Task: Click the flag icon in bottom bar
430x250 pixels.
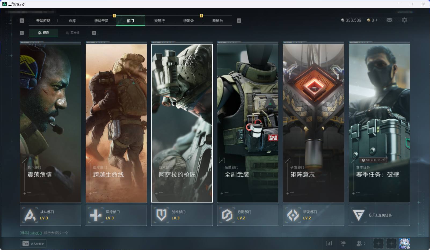Action: tap(343, 243)
